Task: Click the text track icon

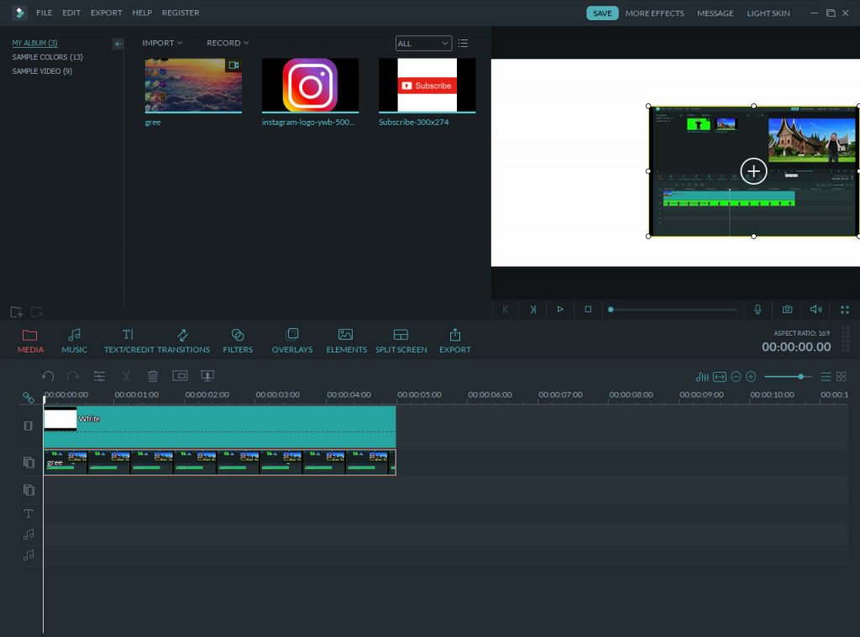Action: pyautogui.click(x=29, y=514)
